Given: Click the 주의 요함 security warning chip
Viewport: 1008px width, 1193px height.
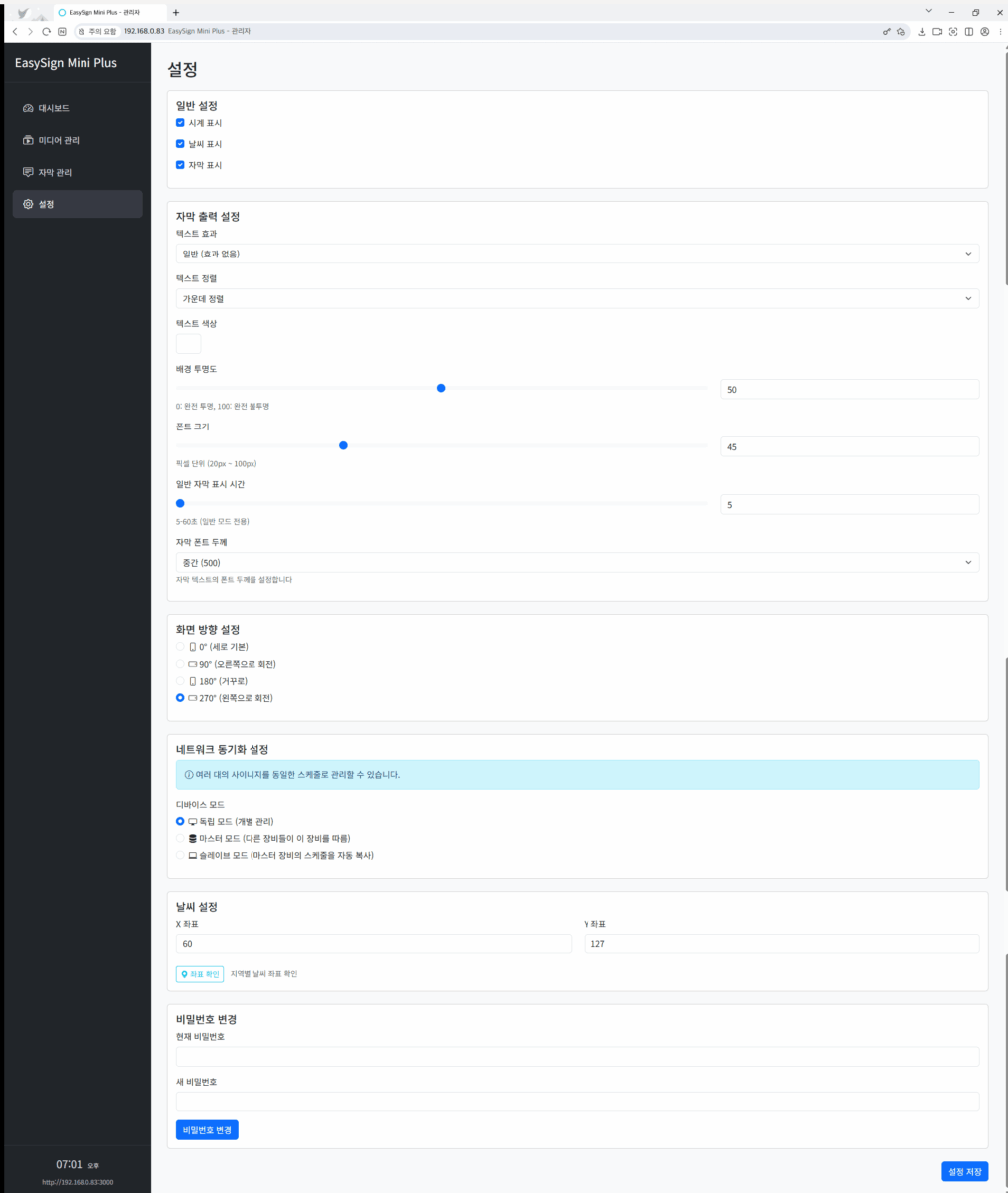Looking at the screenshot, I should [x=97, y=32].
